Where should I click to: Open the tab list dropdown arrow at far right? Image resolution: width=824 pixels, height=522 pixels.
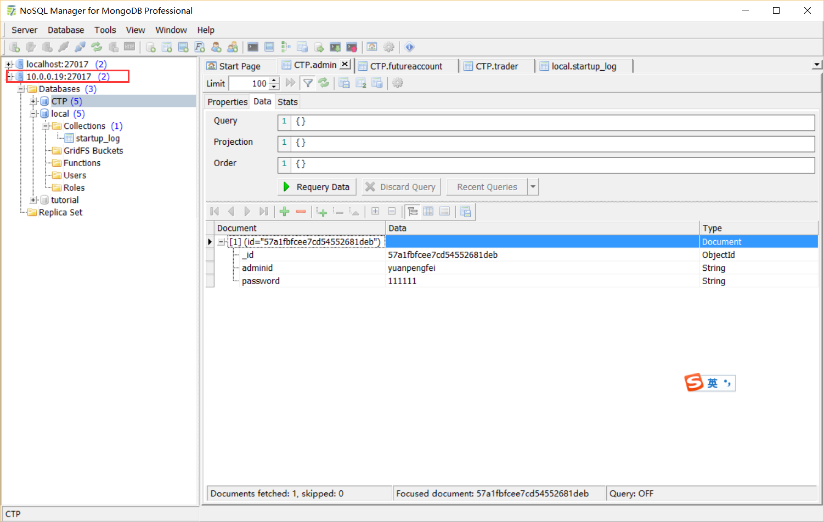(x=817, y=65)
